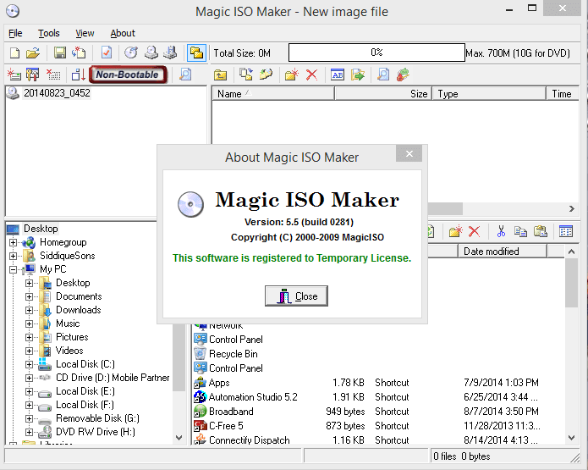Viewport: 588px width, 470px height.
Task: Select CD Drive (D:) Mobile Partner
Action: click(x=113, y=378)
